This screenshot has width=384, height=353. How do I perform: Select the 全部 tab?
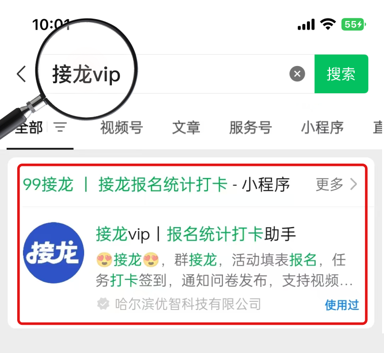click(x=29, y=128)
